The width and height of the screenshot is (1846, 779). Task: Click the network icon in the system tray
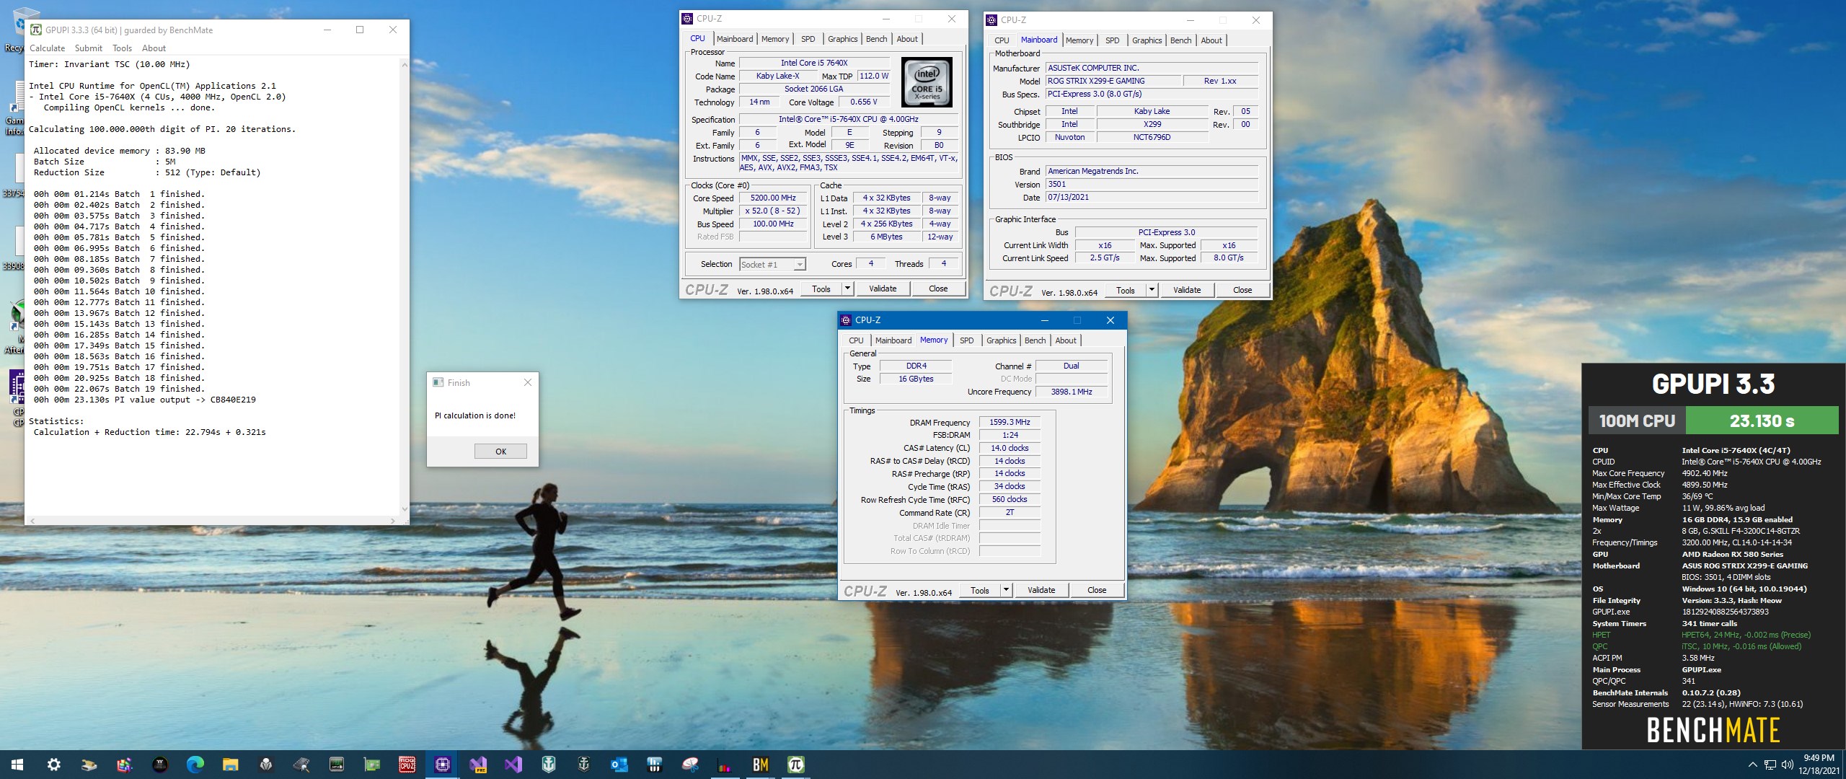point(1770,765)
